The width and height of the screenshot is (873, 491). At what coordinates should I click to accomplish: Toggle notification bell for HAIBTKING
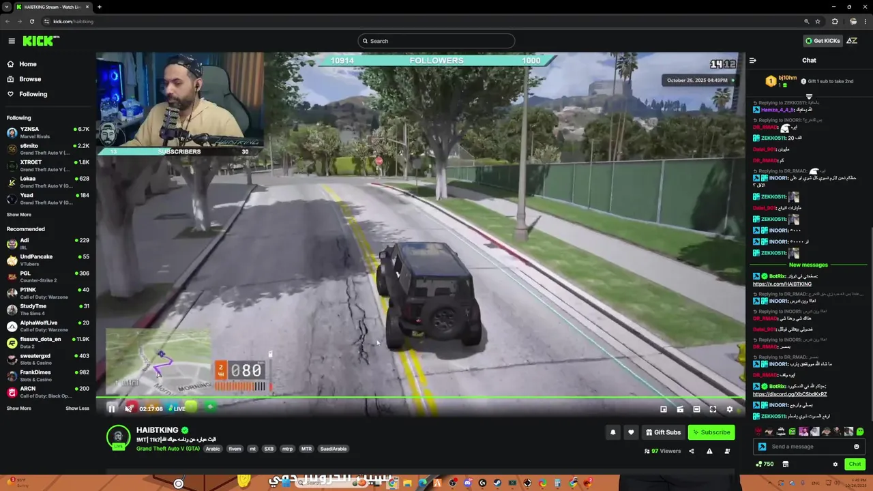612,432
